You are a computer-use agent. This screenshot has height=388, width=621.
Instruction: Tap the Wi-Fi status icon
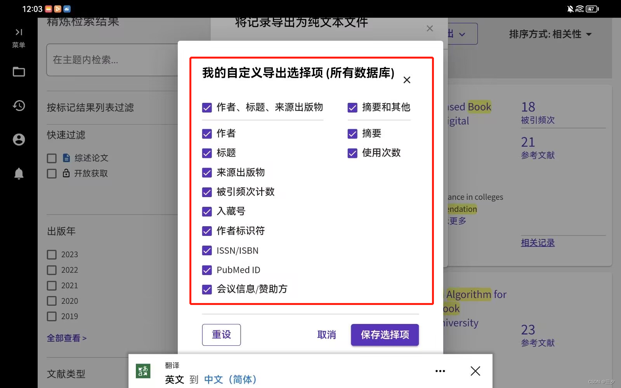(x=579, y=9)
